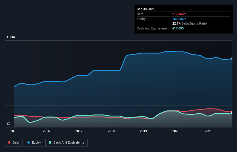This screenshot has height=152, width=237.
Task: Select the Equity value €63.286m in tooltip
Action: coord(179,19)
